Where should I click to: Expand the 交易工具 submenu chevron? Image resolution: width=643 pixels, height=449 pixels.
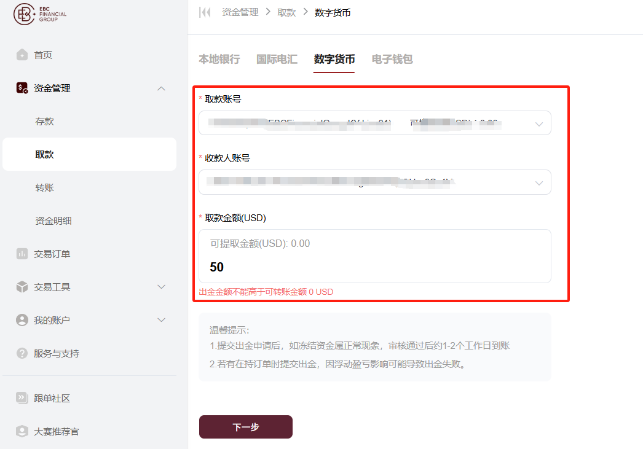(162, 287)
